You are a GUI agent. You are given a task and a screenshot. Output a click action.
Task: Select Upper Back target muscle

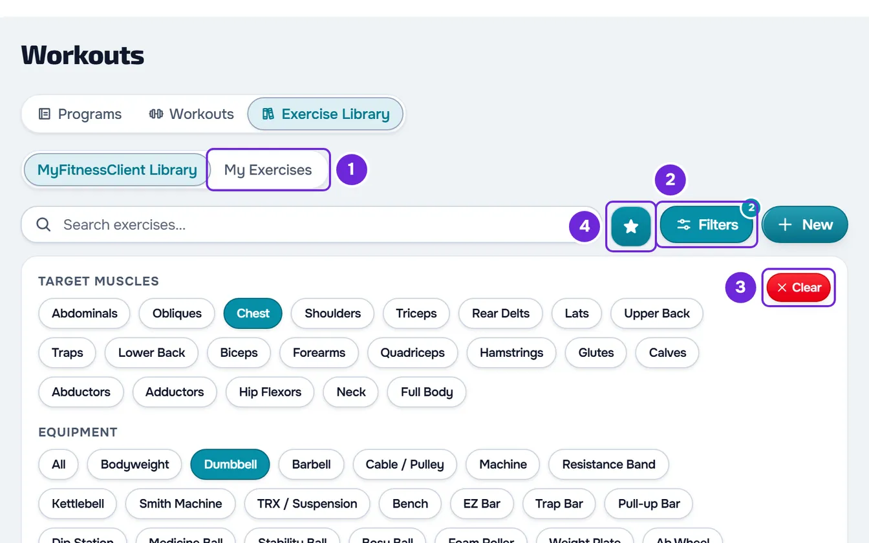tap(657, 314)
